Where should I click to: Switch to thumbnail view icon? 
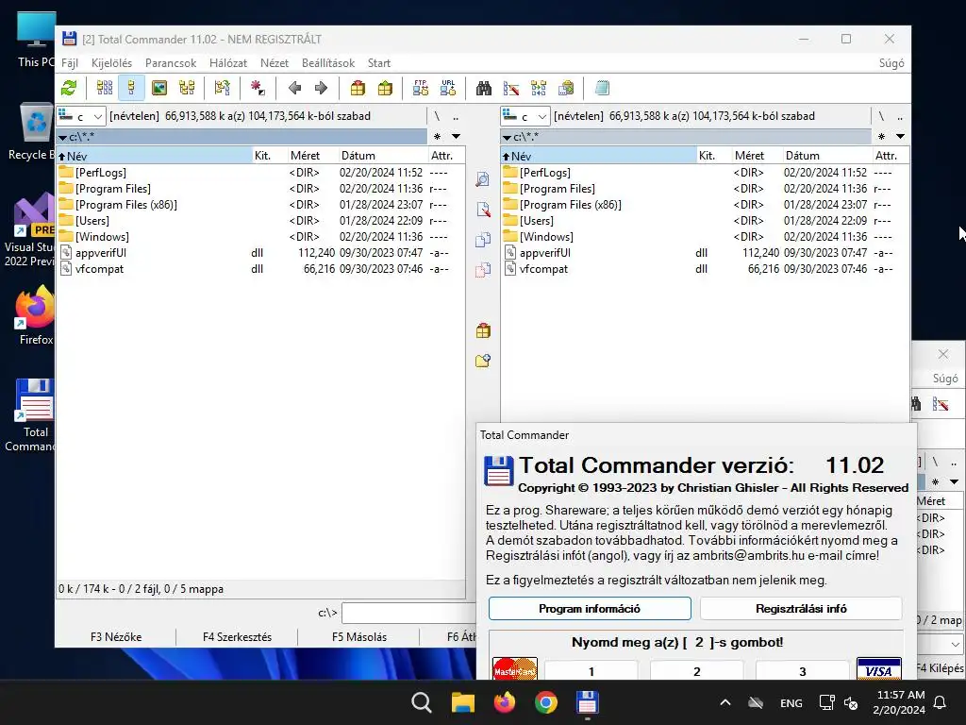(x=159, y=88)
